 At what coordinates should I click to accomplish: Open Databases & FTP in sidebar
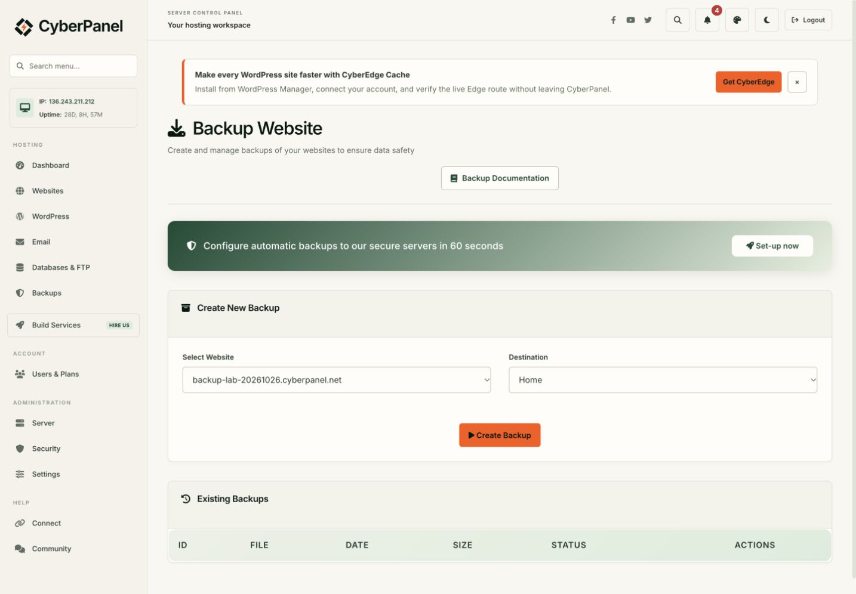(x=73, y=268)
